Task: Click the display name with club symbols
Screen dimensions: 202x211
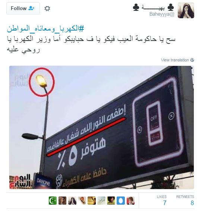Action: [153, 7]
